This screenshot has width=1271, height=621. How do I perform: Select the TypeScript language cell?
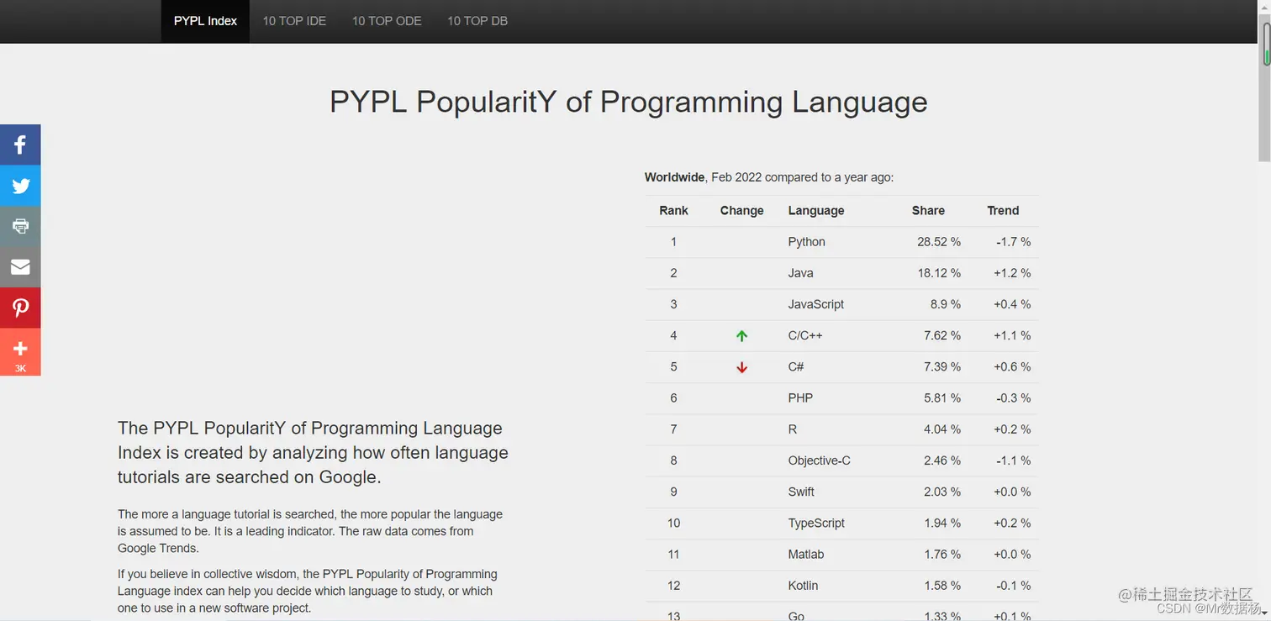tap(816, 523)
